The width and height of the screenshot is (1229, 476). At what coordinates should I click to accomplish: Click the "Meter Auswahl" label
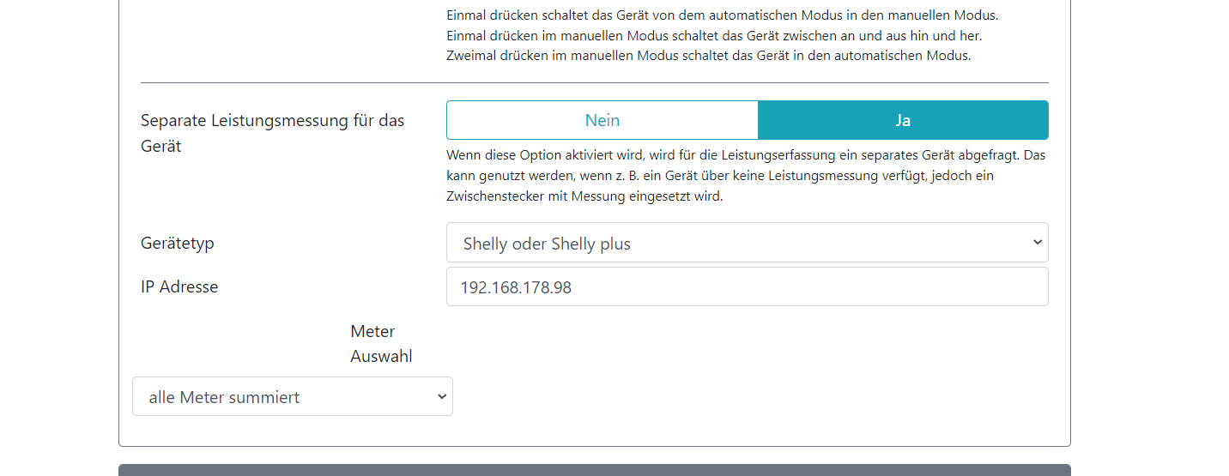pyautogui.click(x=381, y=343)
